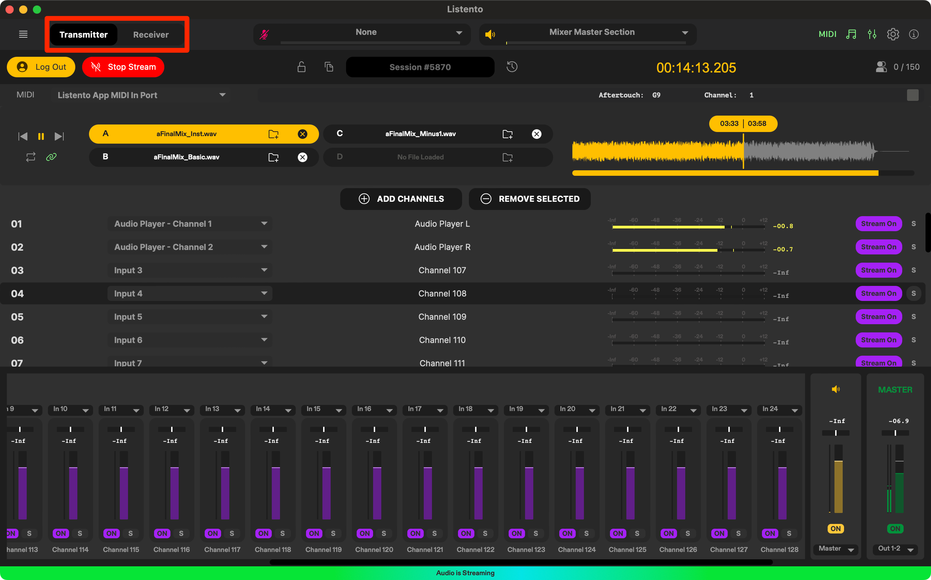The width and height of the screenshot is (931, 580).
Task: Copy the session link icon
Action: point(329,67)
